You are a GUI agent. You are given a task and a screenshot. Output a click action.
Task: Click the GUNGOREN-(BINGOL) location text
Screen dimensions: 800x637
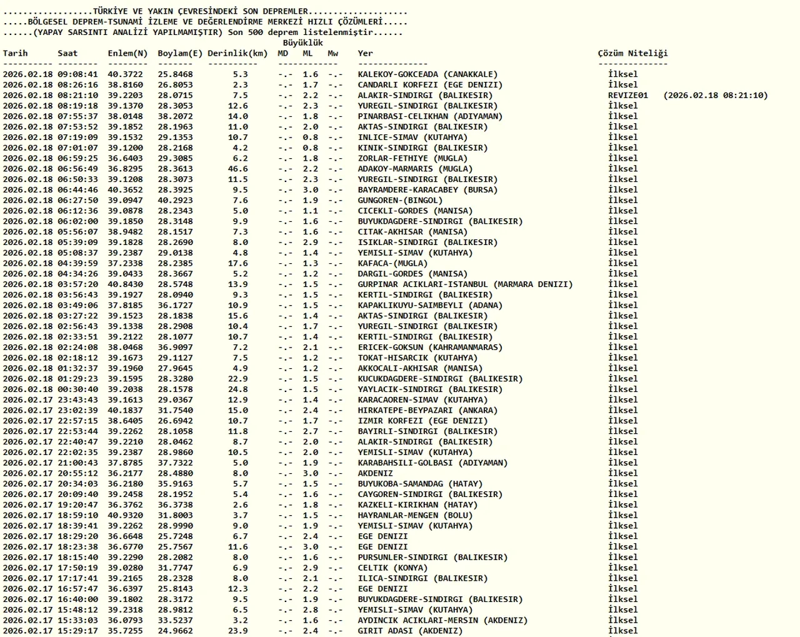point(400,200)
